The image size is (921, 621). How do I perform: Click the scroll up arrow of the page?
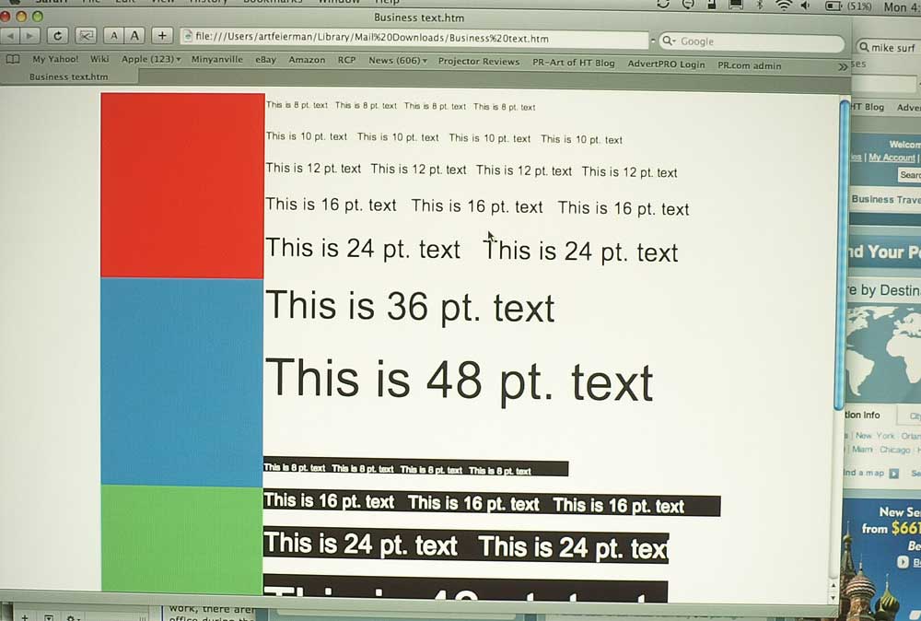(833, 586)
